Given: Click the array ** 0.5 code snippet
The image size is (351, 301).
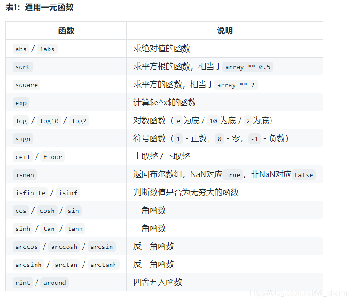Looking at the screenshot, I should click(x=248, y=67).
